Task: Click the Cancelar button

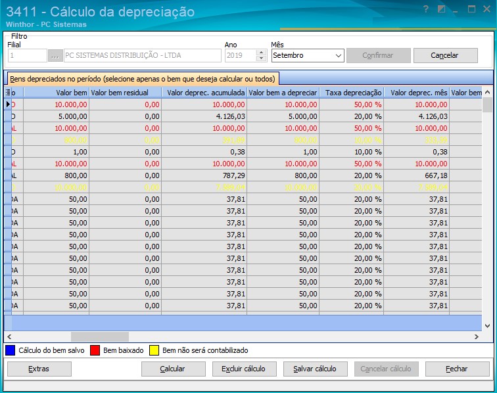Action: tap(445, 55)
